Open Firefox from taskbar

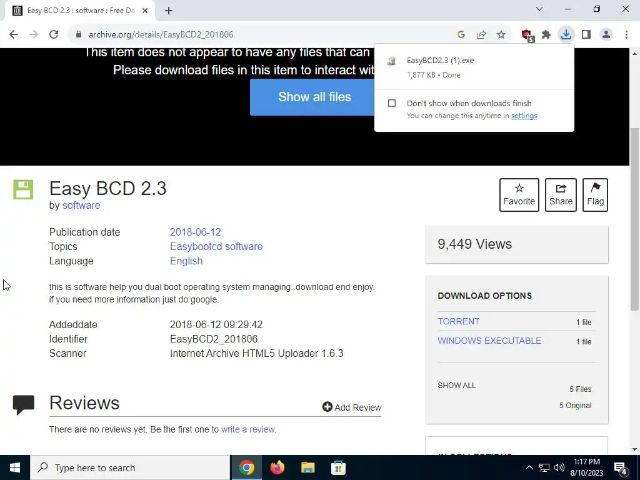[x=277, y=467]
